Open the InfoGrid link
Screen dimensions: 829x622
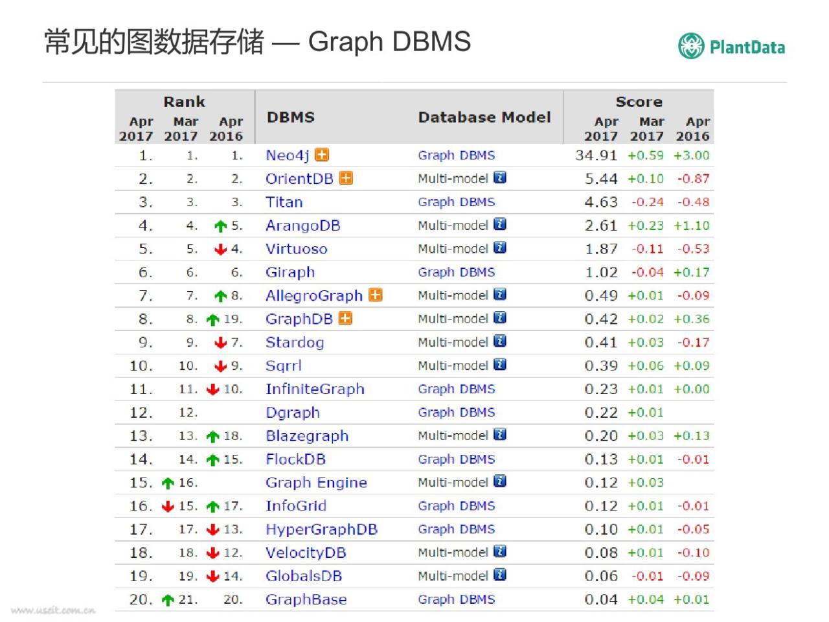[296, 506]
